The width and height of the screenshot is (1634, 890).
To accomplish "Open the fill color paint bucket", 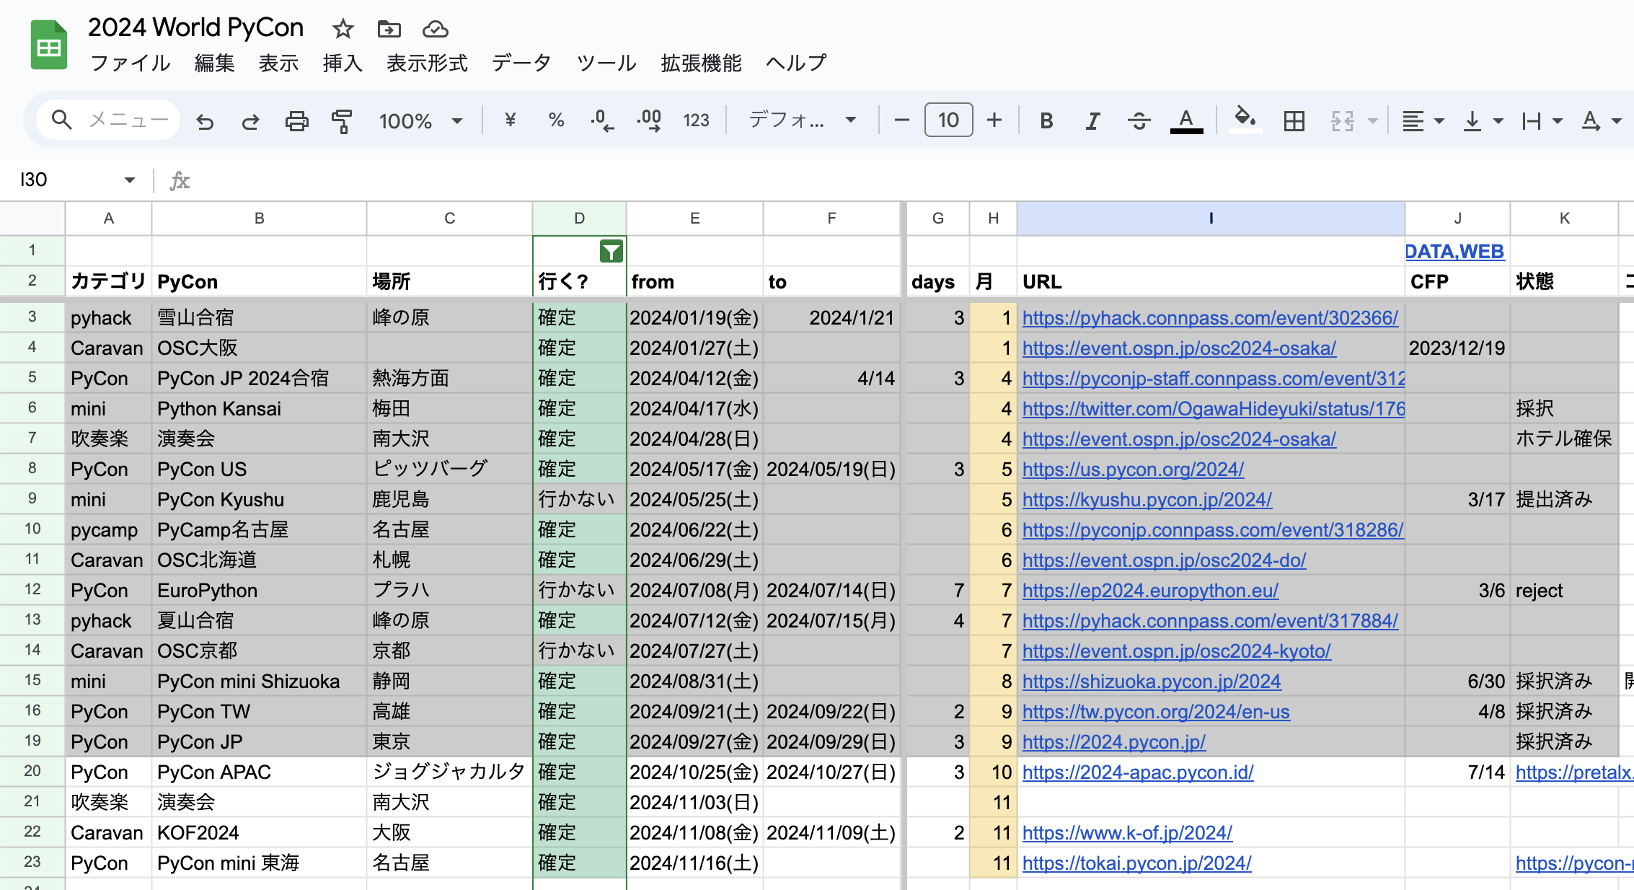I will tap(1244, 119).
